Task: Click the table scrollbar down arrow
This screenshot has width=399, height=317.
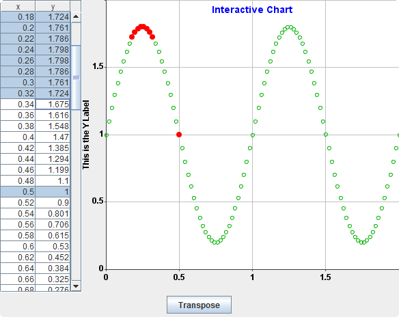Action: click(x=76, y=286)
